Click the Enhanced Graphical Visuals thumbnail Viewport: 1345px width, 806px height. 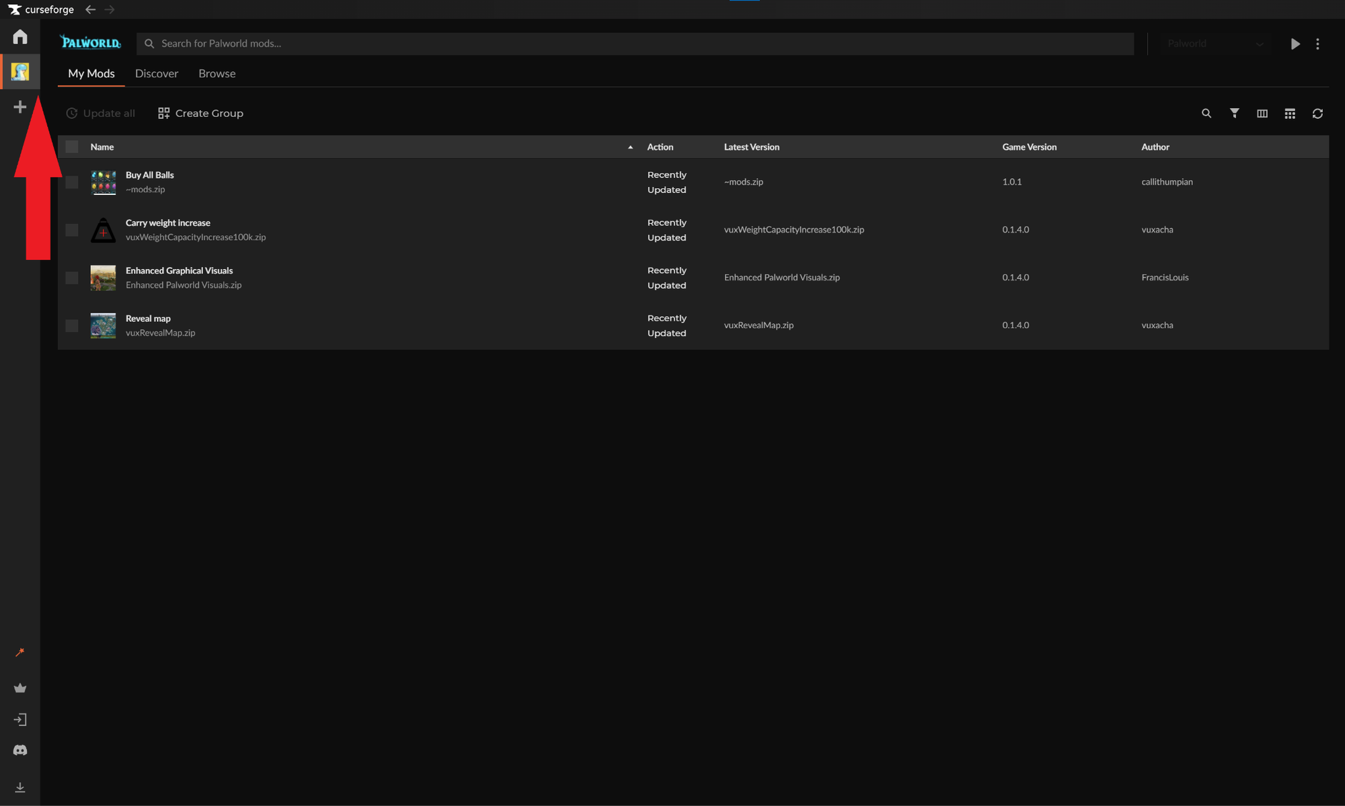click(x=103, y=278)
